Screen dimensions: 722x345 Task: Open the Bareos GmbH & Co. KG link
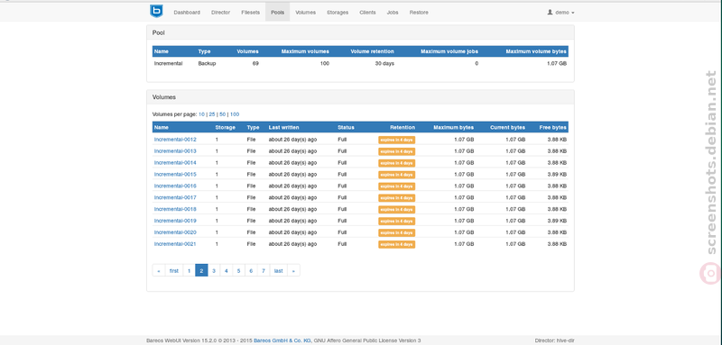point(282,340)
